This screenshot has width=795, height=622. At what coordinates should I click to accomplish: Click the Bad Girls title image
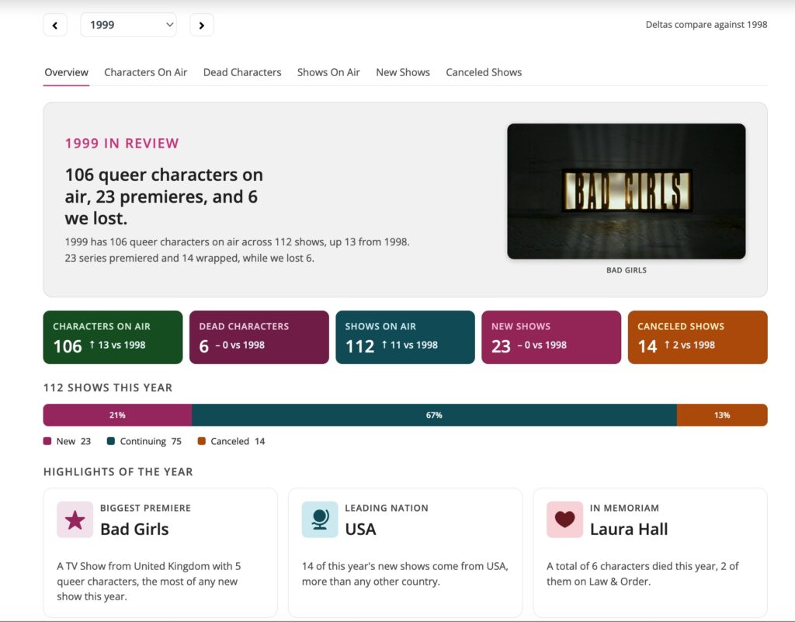627,191
